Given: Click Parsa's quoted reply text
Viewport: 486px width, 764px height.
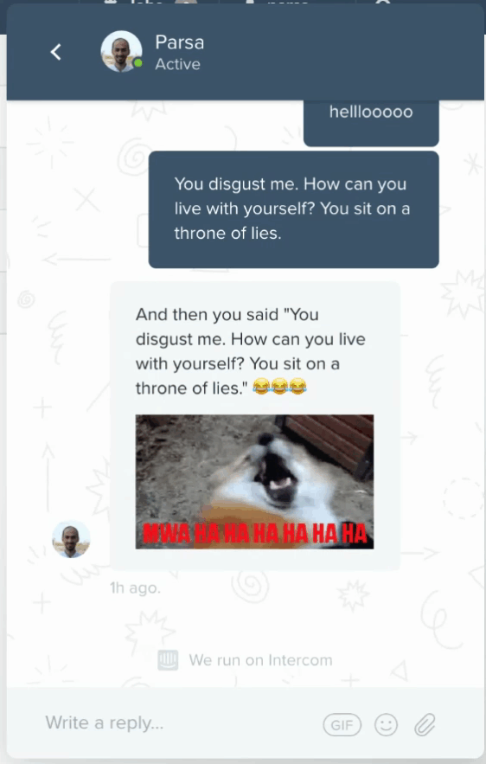Looking at the screenshot, I should pyautogui.click(x=250, y=350).
